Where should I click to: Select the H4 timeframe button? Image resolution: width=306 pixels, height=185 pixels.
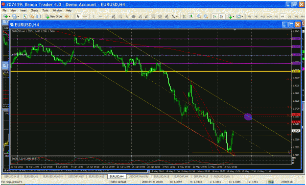(x=282, y=17)
